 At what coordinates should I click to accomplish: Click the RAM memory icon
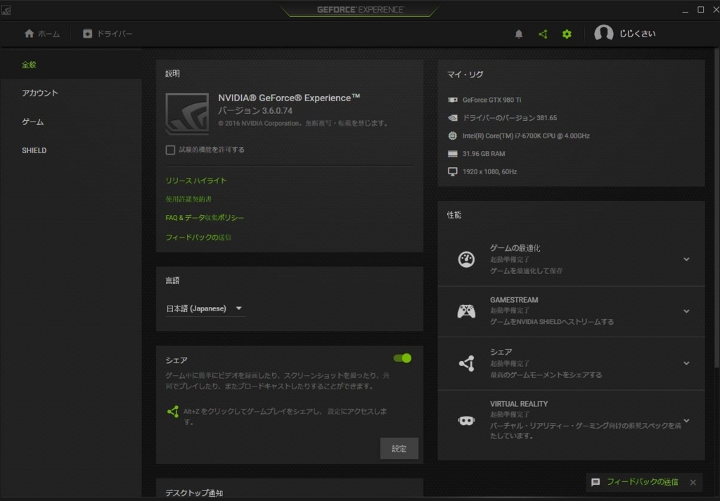coord(452,154)
